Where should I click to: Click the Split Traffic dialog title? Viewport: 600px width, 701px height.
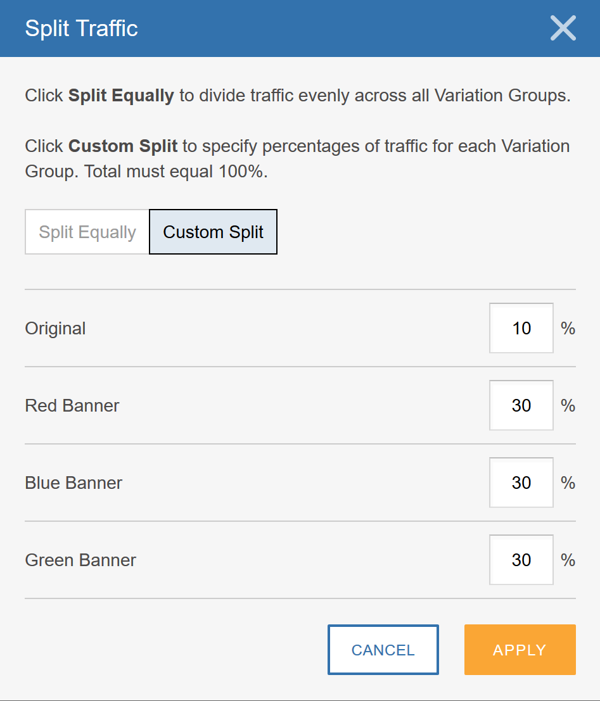80,28
